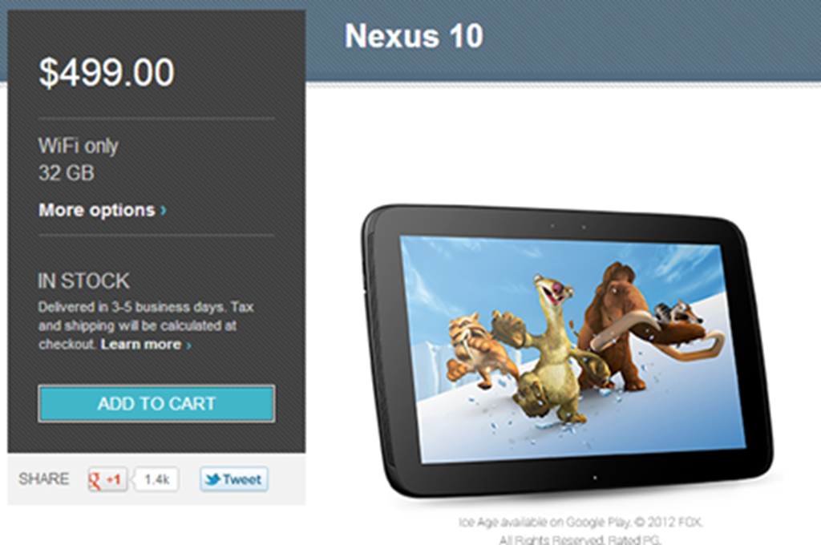The width and height of the screenshot is (821, 545).
Task: Click the Nexus 10 title heading
Action: [x=414, y=36]
